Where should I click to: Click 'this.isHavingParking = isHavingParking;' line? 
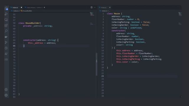[139, 59]
